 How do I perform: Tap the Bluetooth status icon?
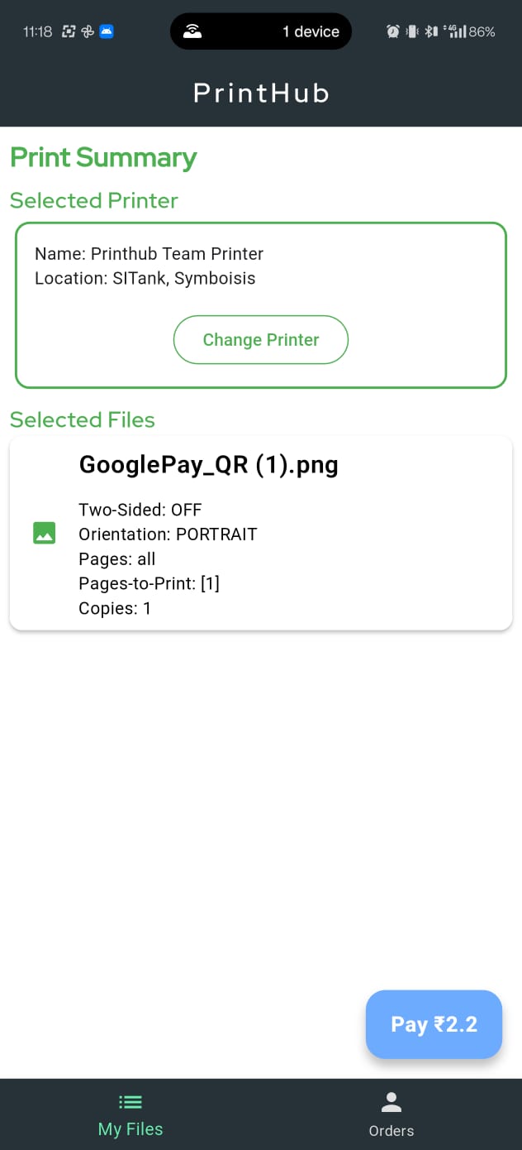tap(430, 31)
